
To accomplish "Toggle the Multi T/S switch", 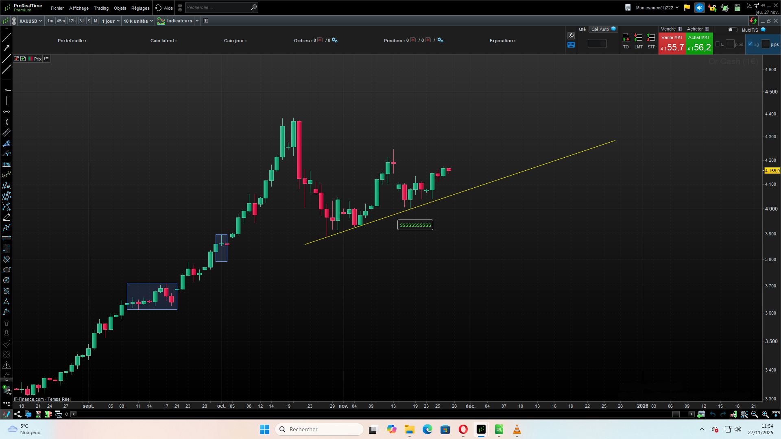I will [x=732, y=30].
